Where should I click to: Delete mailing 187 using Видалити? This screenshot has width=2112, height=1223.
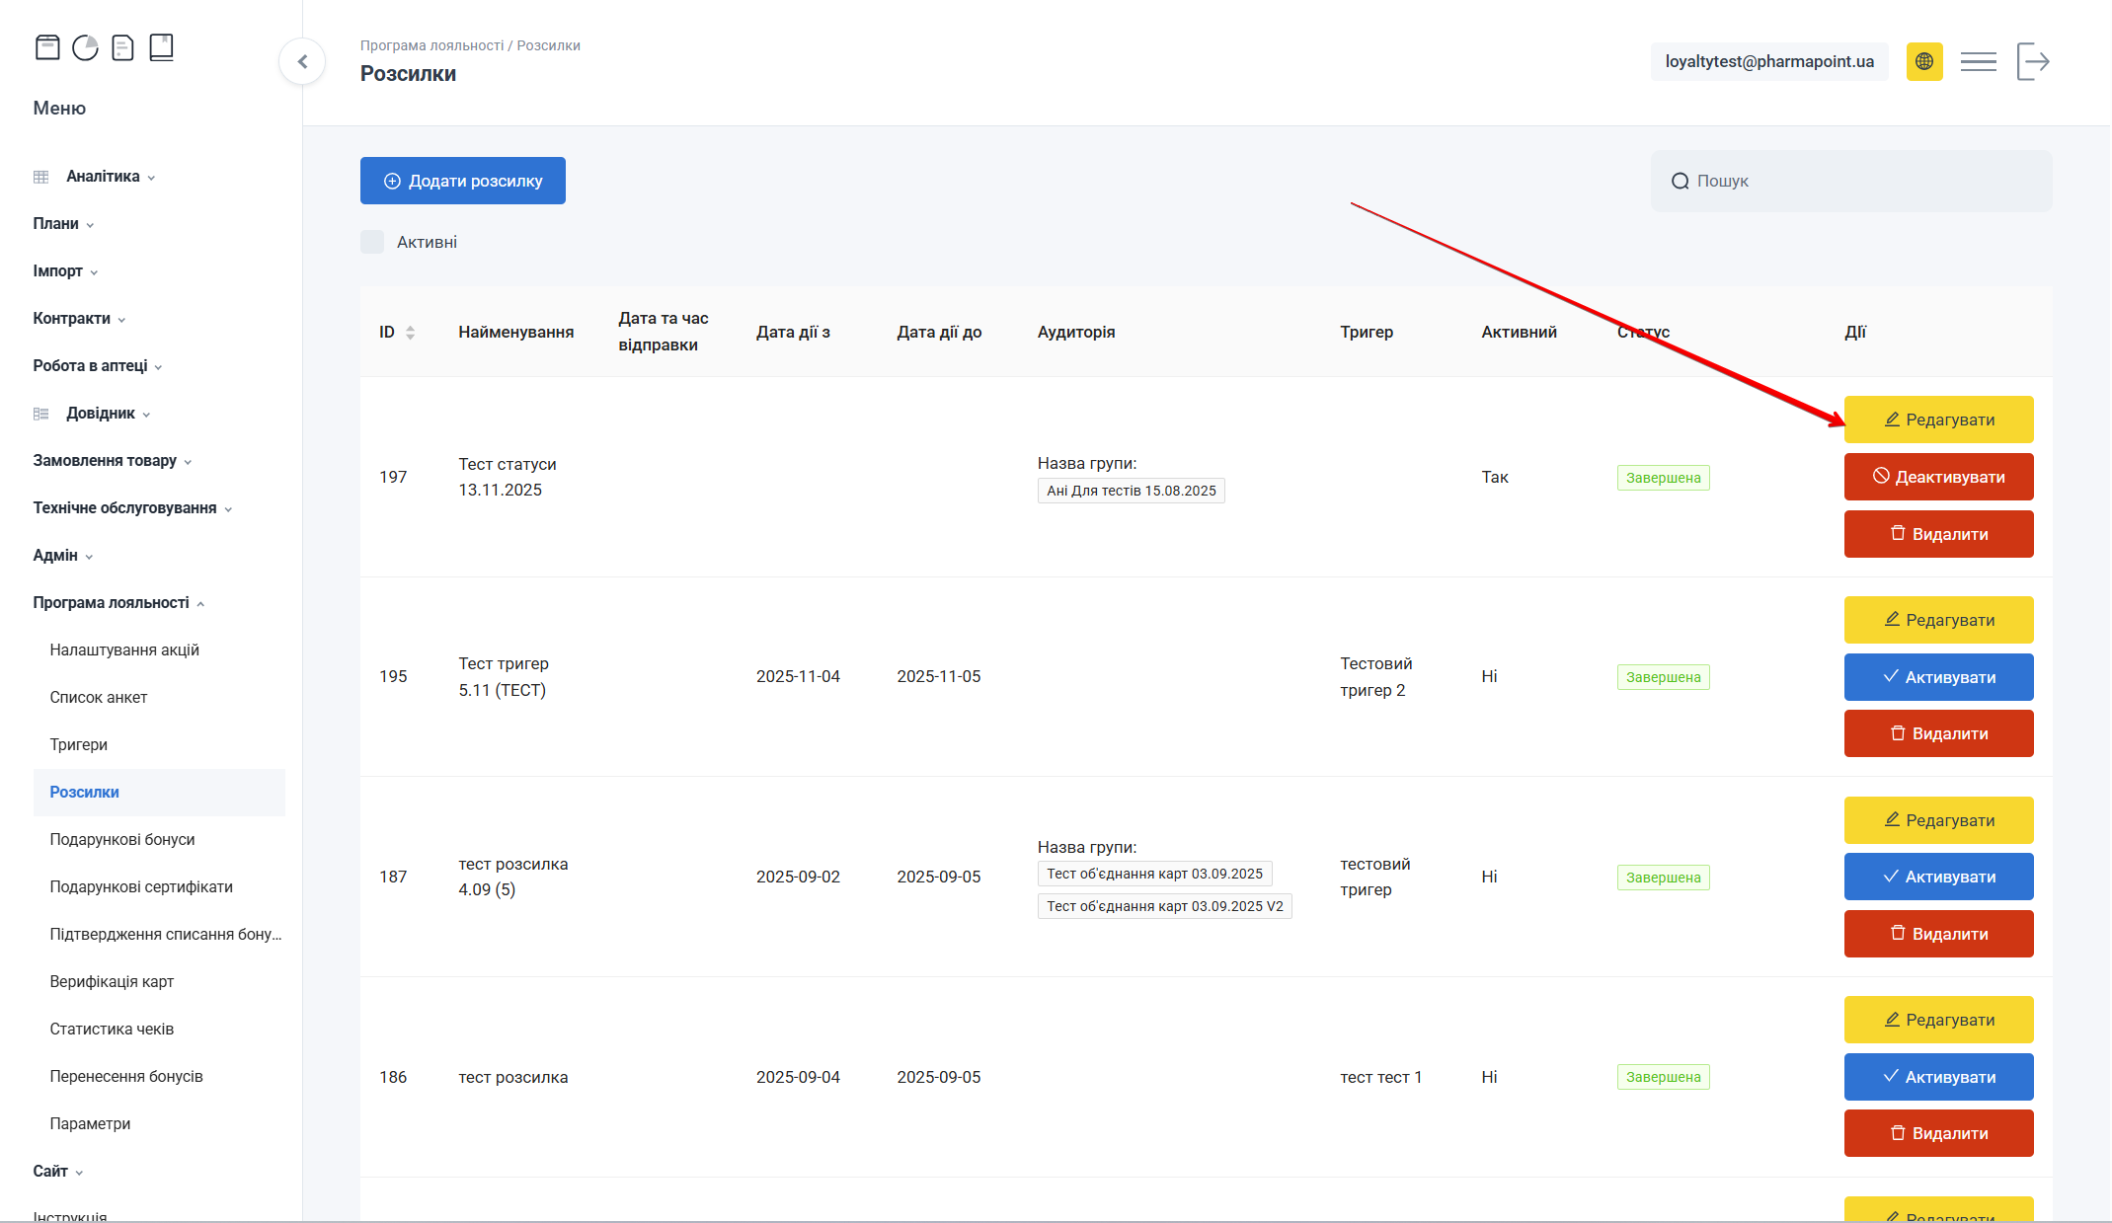(x=1938, y=934)
